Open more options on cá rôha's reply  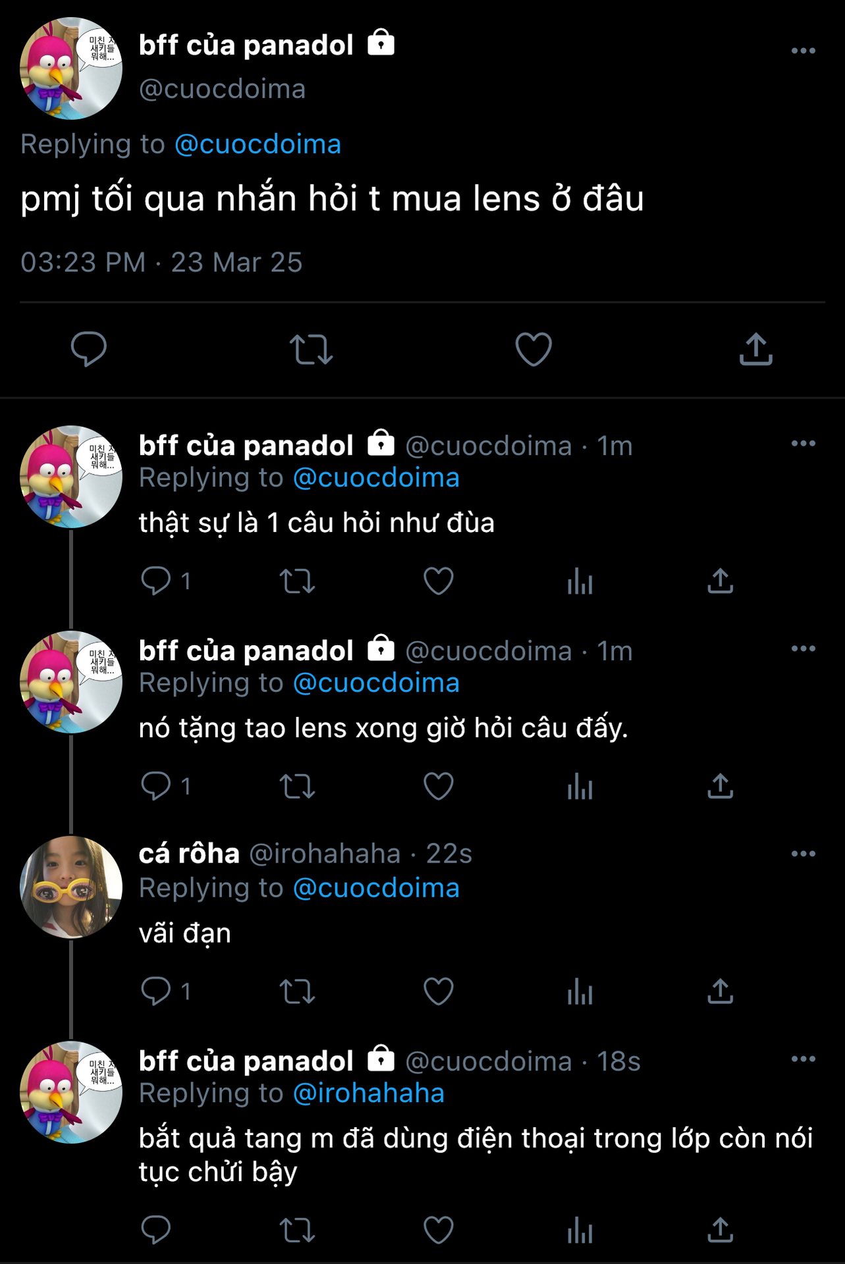tap(803, 854)
